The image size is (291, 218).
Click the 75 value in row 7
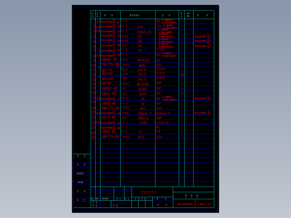140,50
